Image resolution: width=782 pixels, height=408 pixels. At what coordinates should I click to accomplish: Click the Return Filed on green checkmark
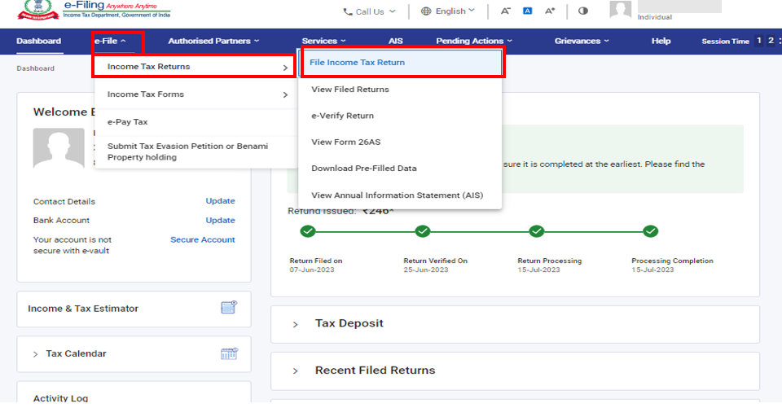(x=307, y=232)
